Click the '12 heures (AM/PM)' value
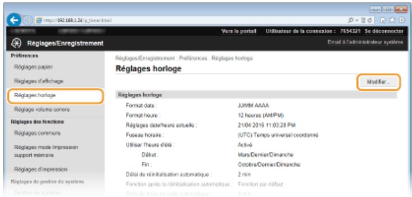The height and width of the screenshot is (197, 412). (261, 115)
